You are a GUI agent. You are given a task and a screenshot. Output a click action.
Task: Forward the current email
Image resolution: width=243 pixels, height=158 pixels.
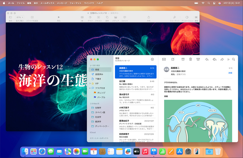(222, 59)
